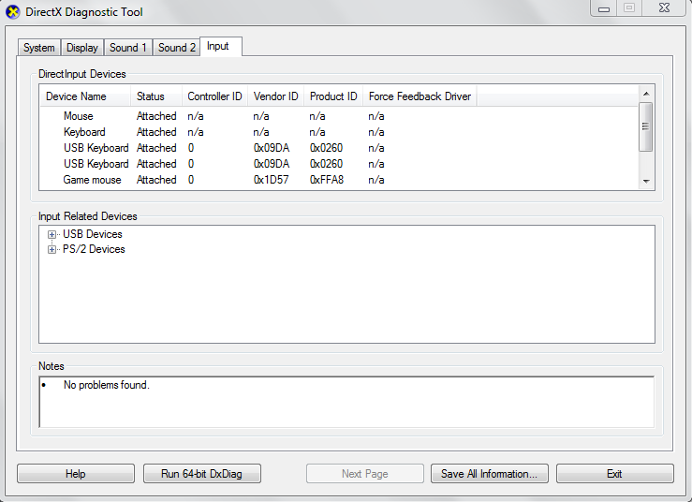Select the Game mouse device row
The image size is (692, 502).
[339, 180]
